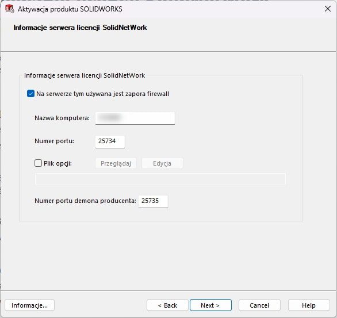
Task: Cancel the activation wizard
Action: [259, 305]
